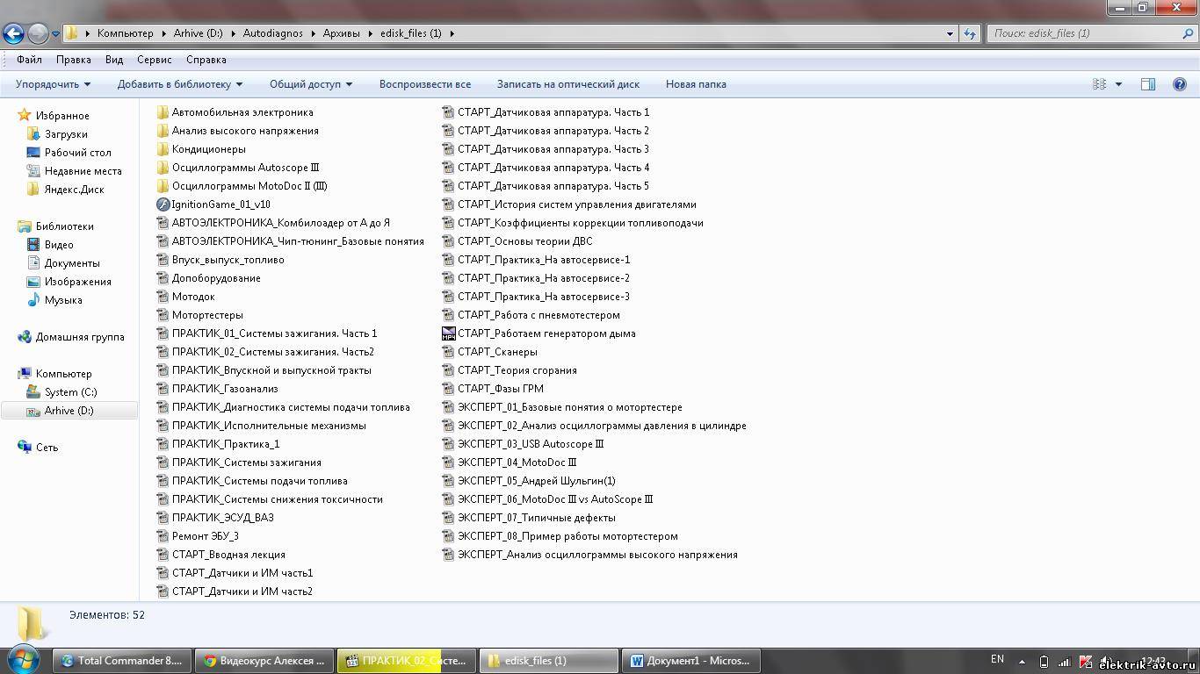The image size is (1200, 674).
Task: Select Библиотеки in navigation pane
Action: [64, 226]
